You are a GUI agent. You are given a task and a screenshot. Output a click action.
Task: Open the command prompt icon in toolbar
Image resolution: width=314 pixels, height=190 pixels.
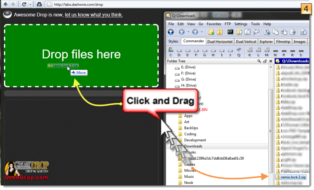coord(230,32)
